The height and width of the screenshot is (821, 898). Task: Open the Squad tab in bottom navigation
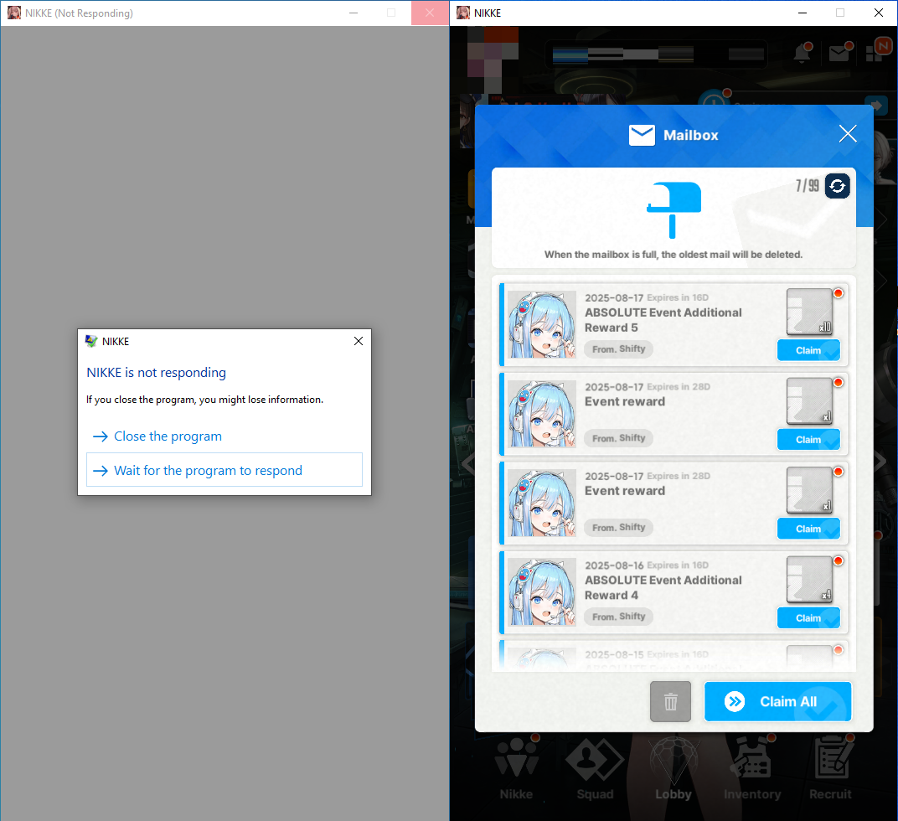coord(595,769)
